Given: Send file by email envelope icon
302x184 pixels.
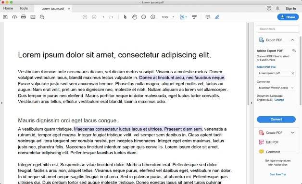Looking at the screenshot, I should pyautogui.click(x=33, y=17).
